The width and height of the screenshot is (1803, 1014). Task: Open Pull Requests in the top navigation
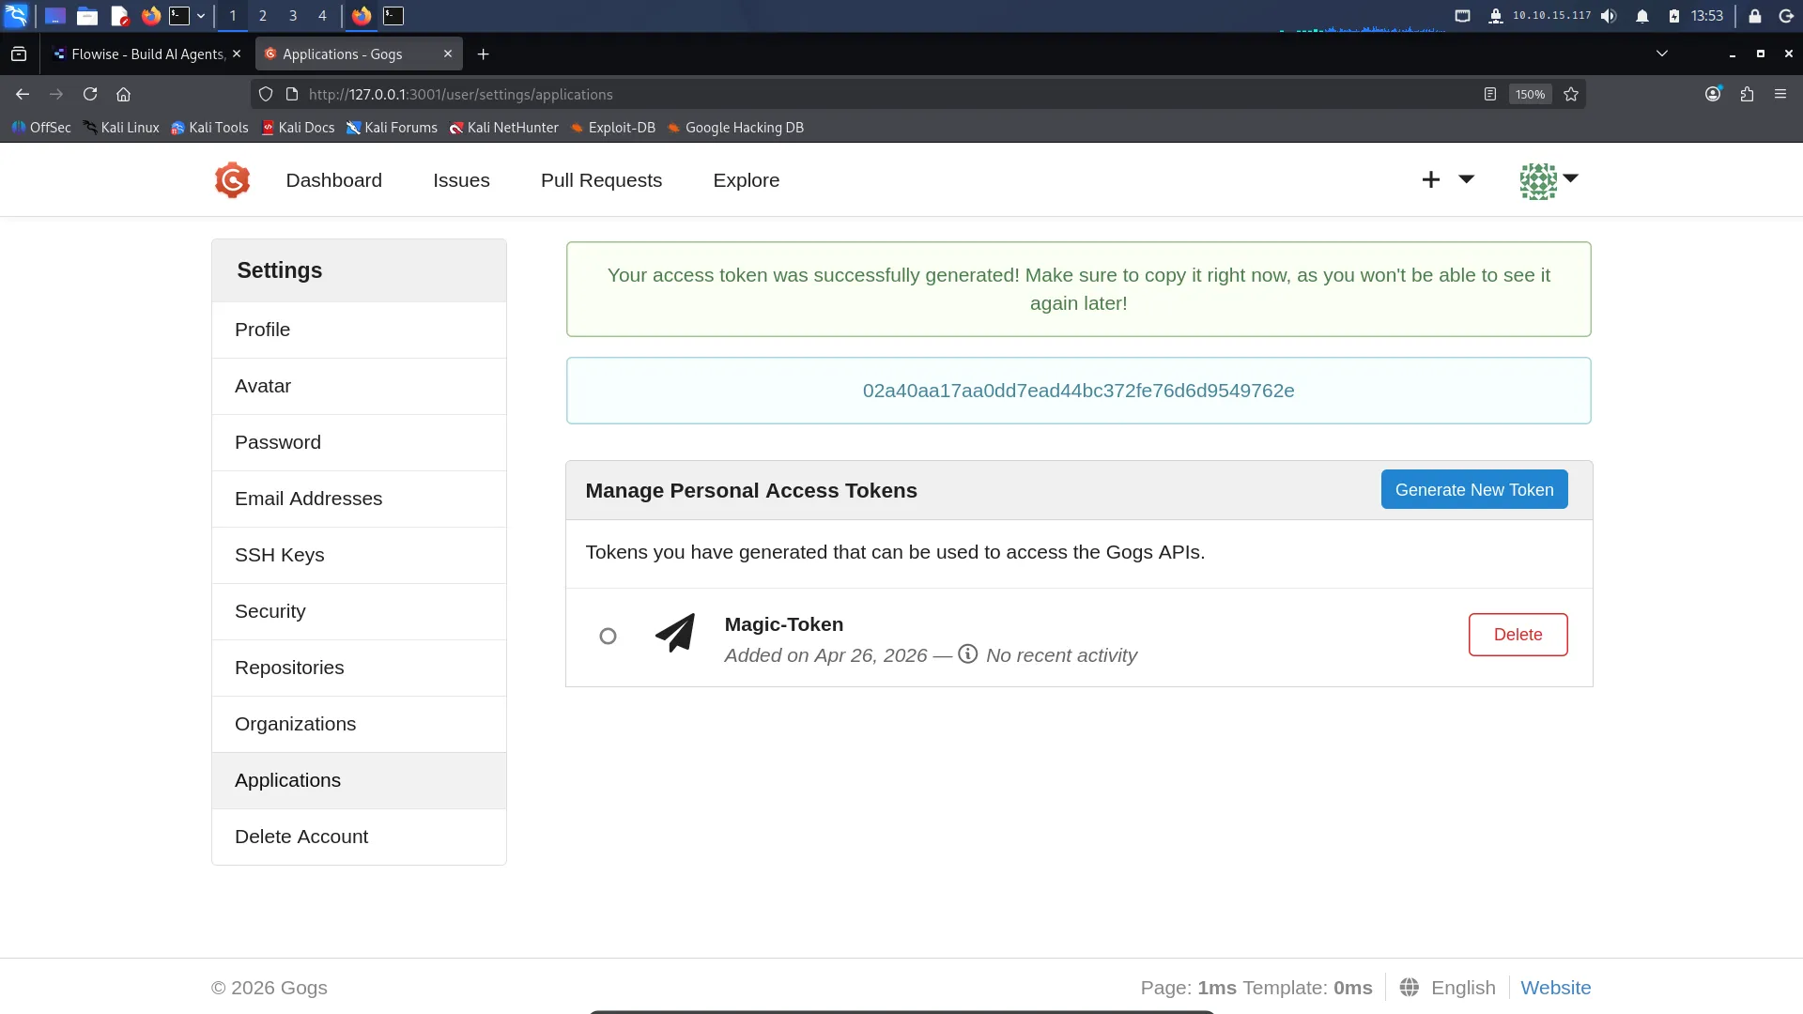tap(601, 180)
